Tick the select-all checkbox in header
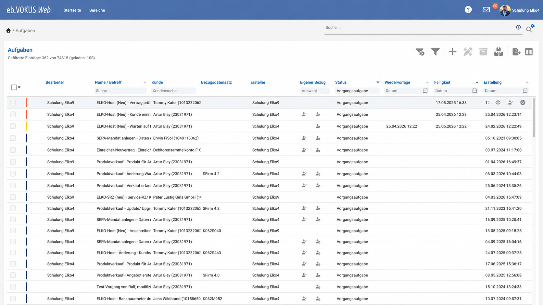 14,87
